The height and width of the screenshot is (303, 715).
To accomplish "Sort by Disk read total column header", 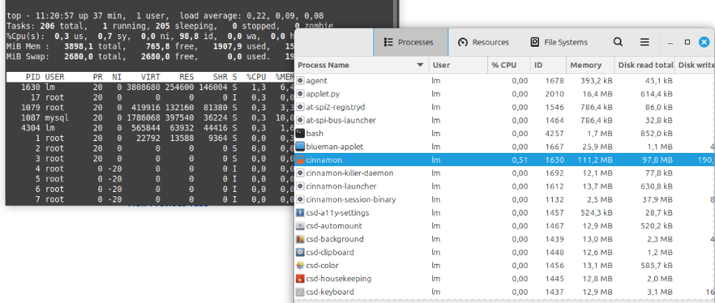I will click(x=644, y=65).
